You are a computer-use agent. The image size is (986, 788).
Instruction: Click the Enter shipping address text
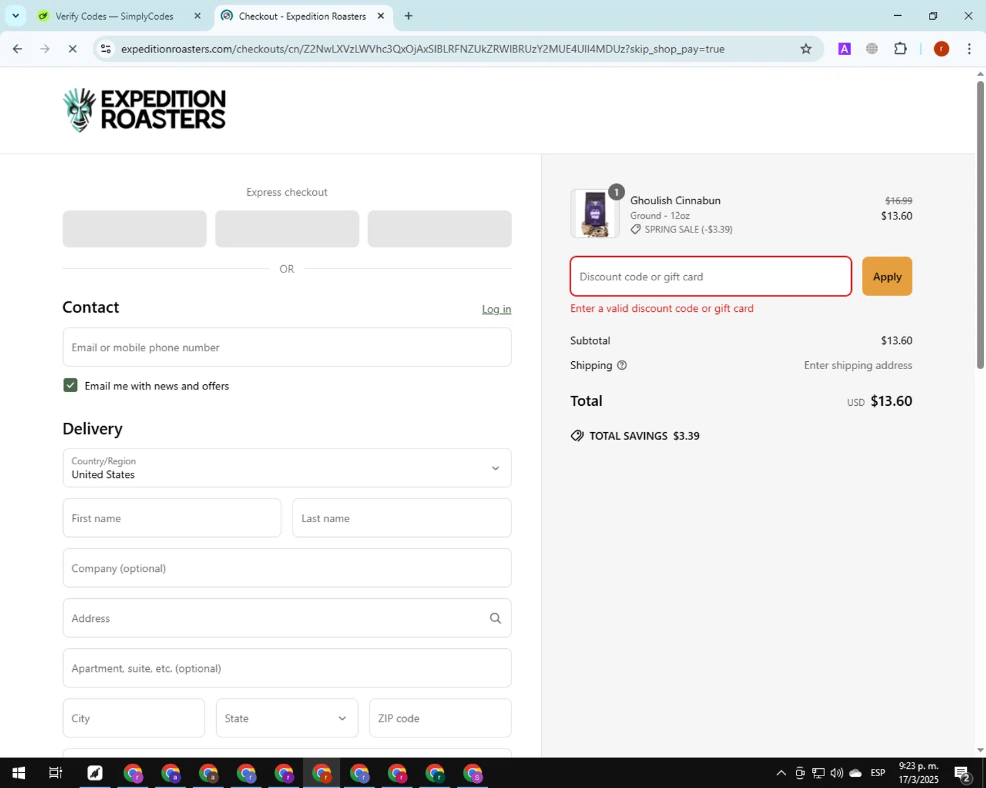(x=858, y=365)
